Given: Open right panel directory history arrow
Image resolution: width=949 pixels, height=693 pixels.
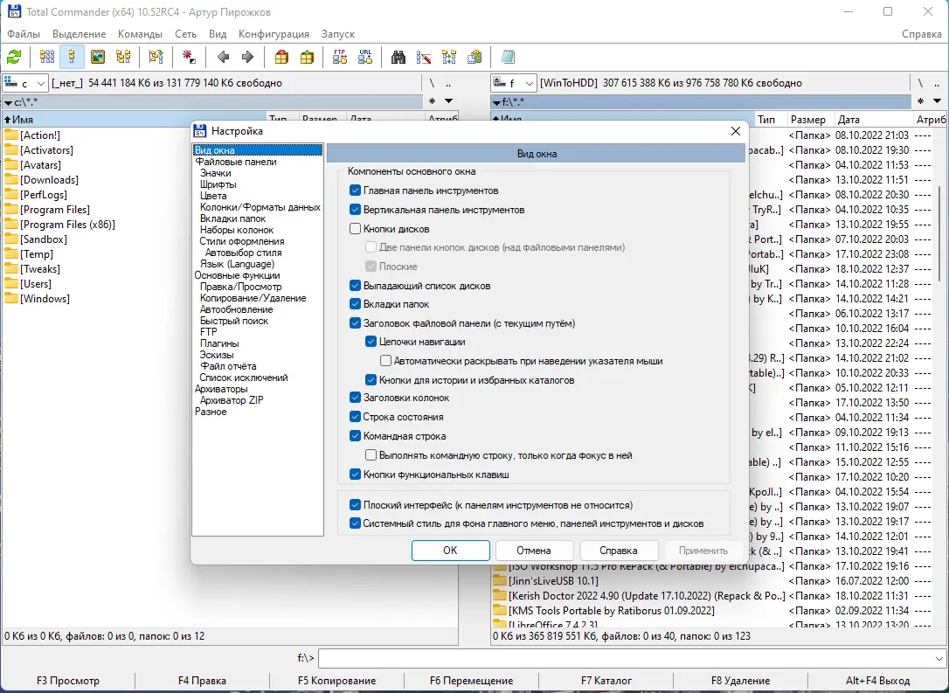Looking at the screenshot, I should [x=937, y=101].
